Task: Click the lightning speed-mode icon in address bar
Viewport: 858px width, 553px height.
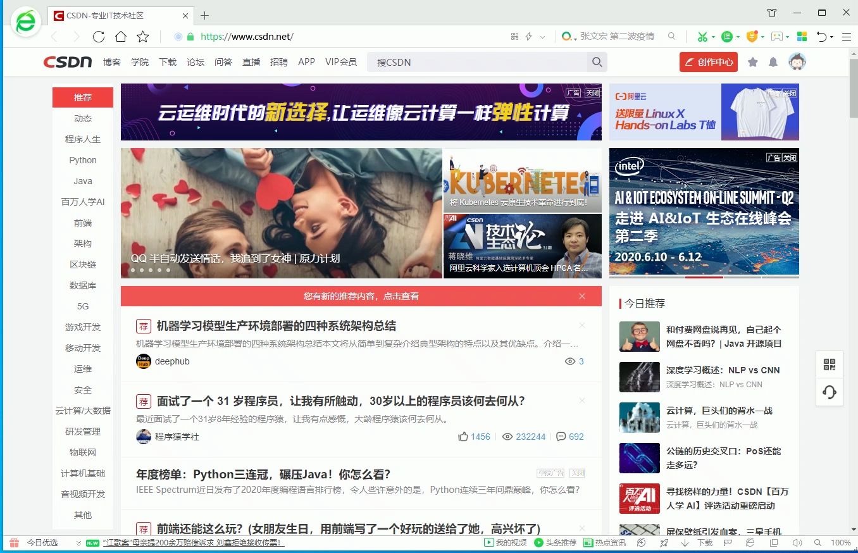Action: (x=529, y=37)
